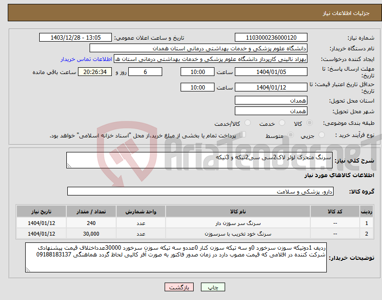
Task: Click the quantity cell 240
Action: pyautogui.click(x=91, y=223)
